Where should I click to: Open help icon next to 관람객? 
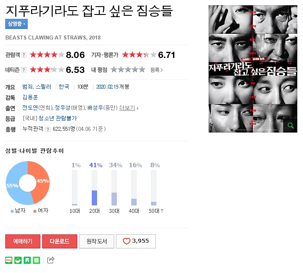[24, 55]
